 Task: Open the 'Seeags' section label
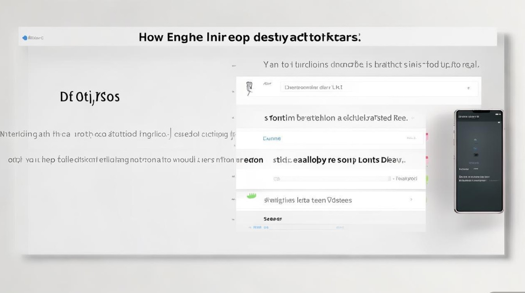click(x=273, y=219)
